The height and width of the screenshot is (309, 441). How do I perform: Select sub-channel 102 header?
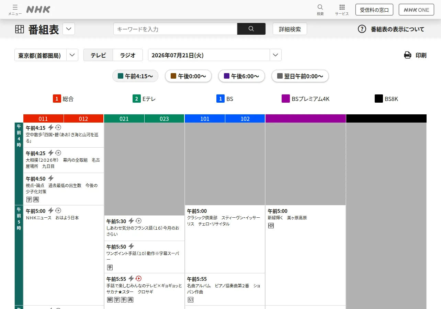click(x=245, y=119)
